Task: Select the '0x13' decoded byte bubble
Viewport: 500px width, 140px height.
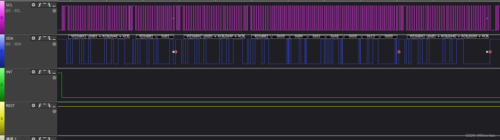Action: [x=371, y=36]
